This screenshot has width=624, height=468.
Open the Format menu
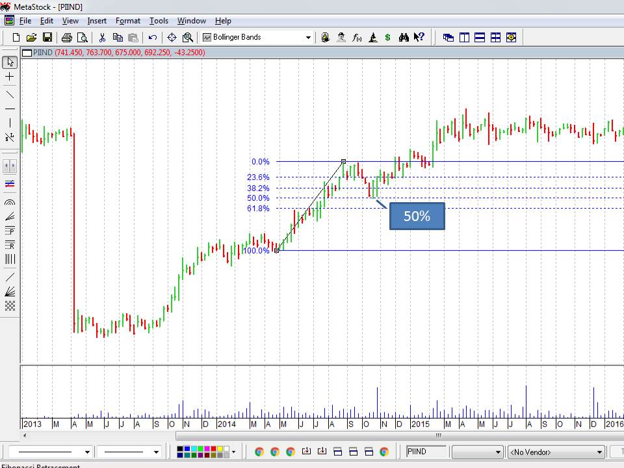(127, 21)
